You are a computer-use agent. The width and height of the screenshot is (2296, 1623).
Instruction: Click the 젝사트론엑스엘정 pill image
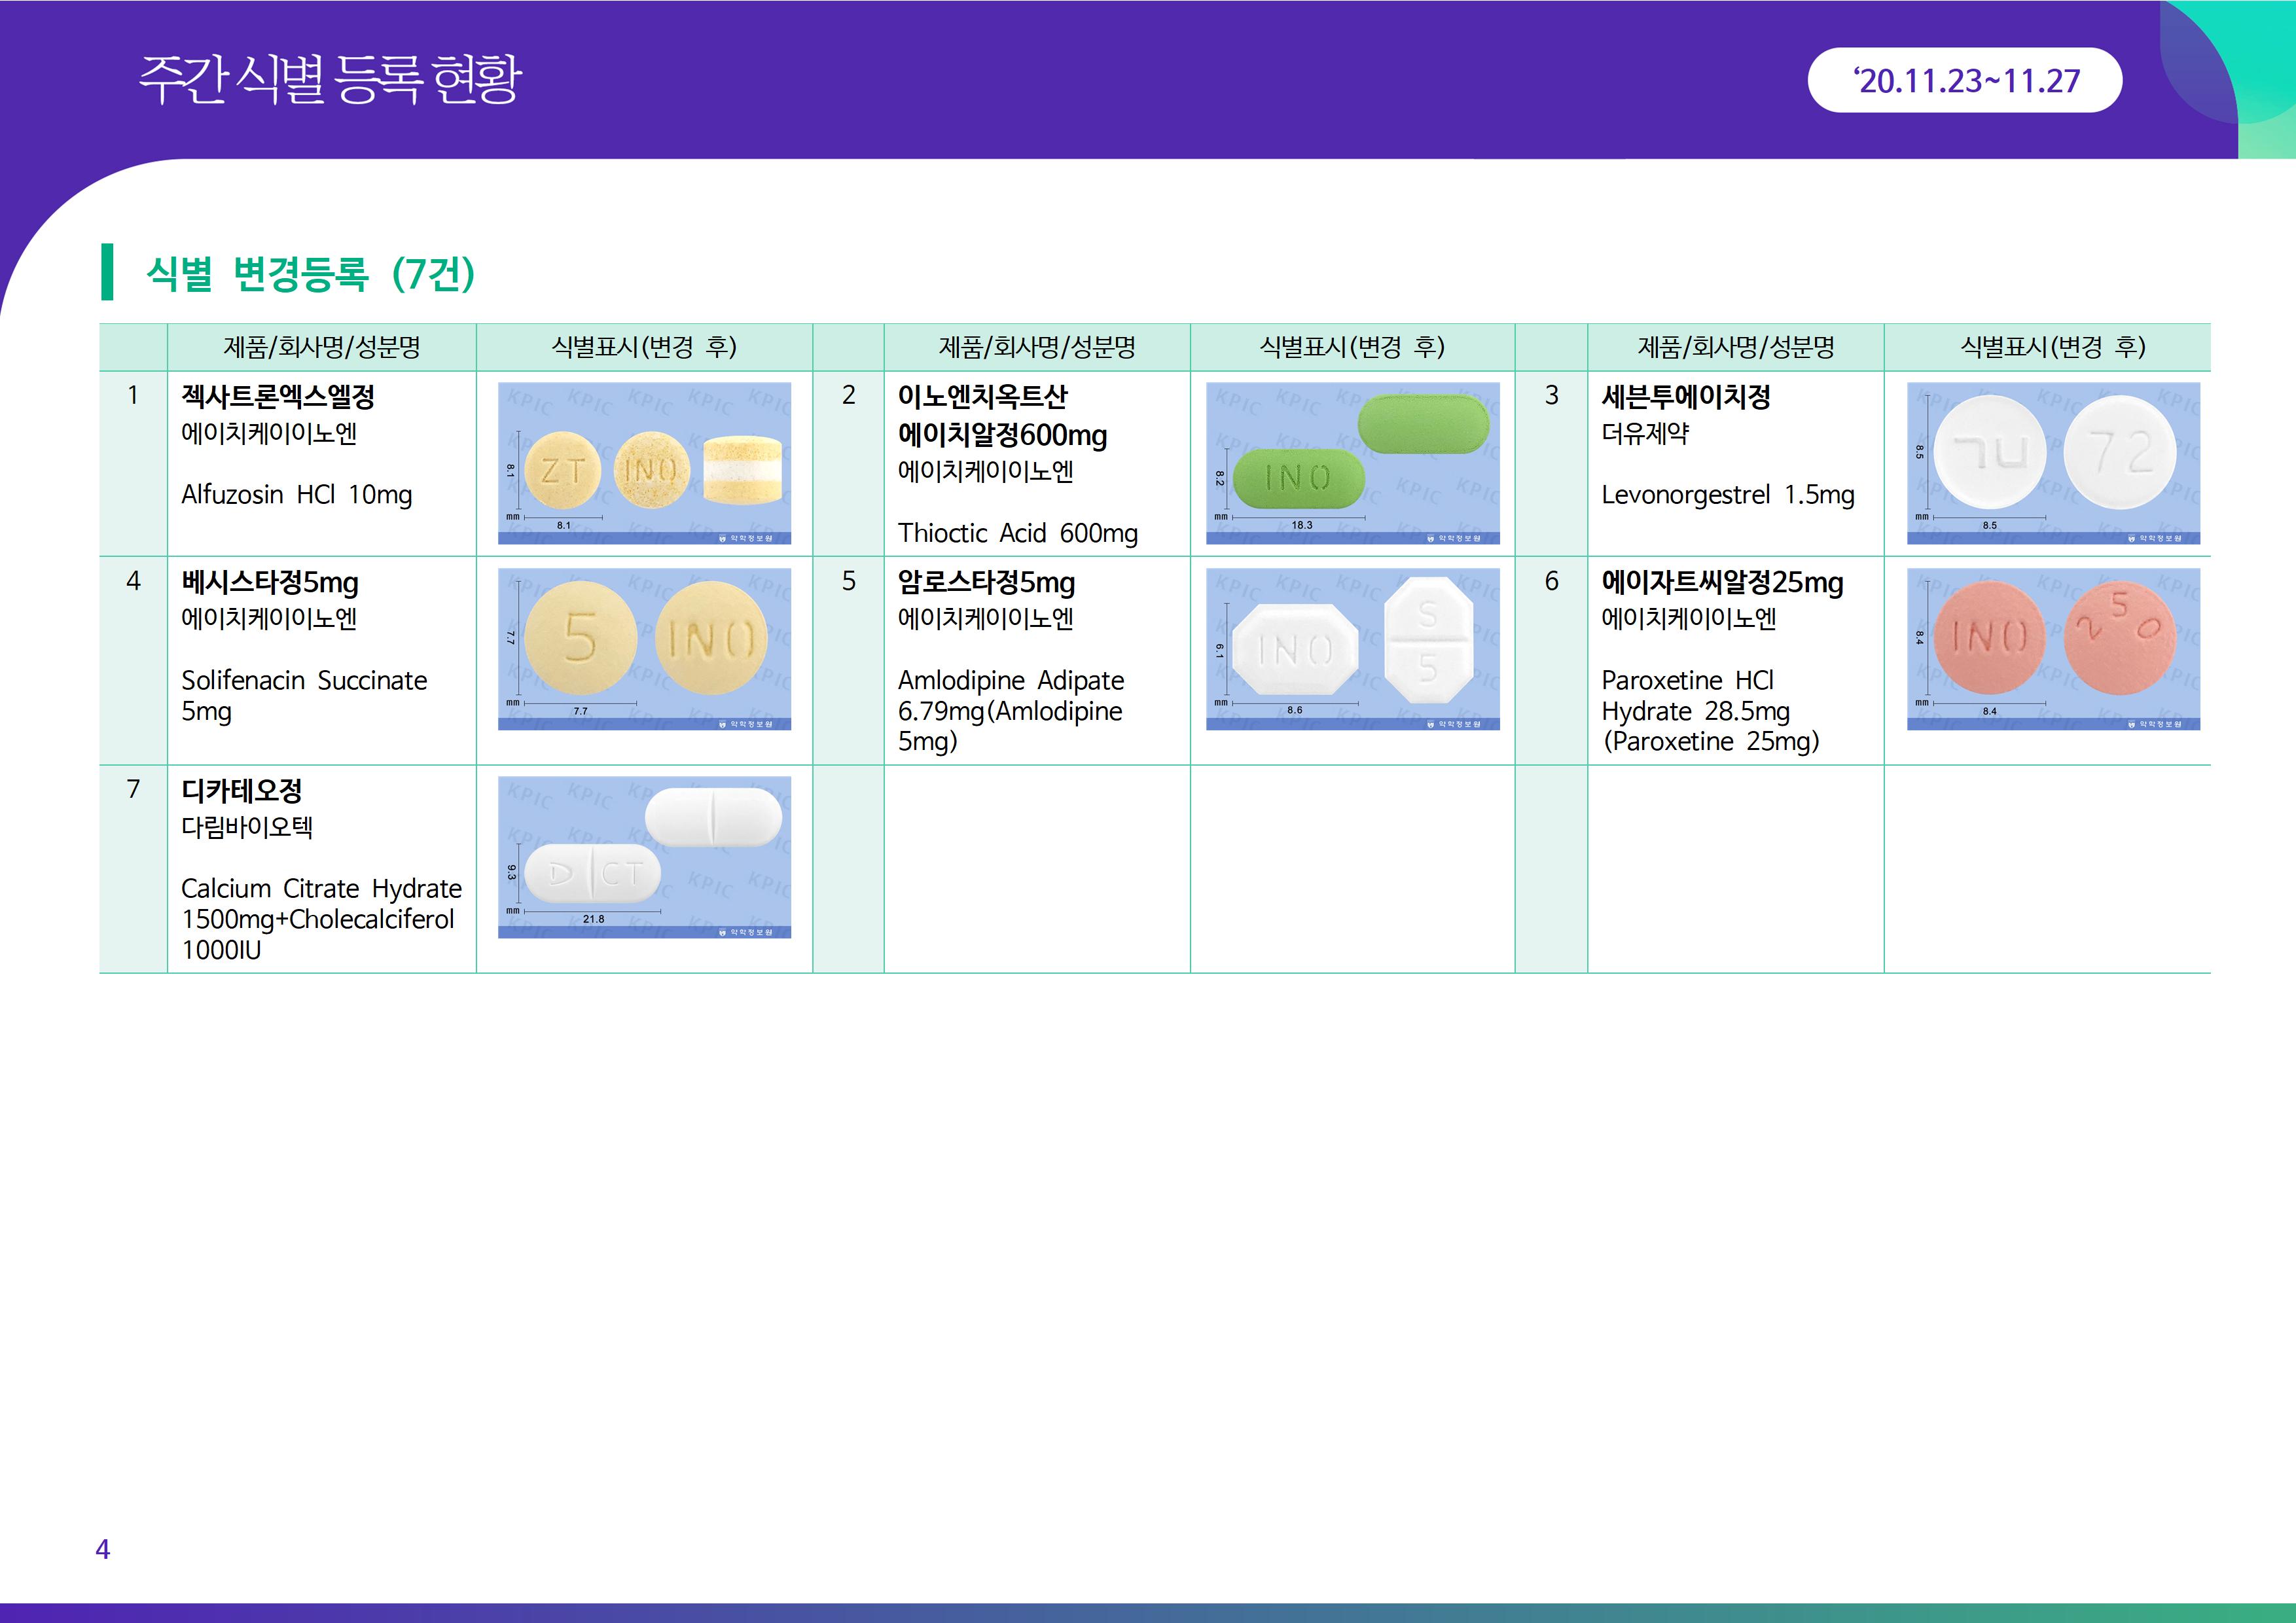click(644, 463)
